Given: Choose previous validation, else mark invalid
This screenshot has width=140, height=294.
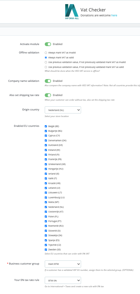Looking at the screenshot, I should click(46, 62).
